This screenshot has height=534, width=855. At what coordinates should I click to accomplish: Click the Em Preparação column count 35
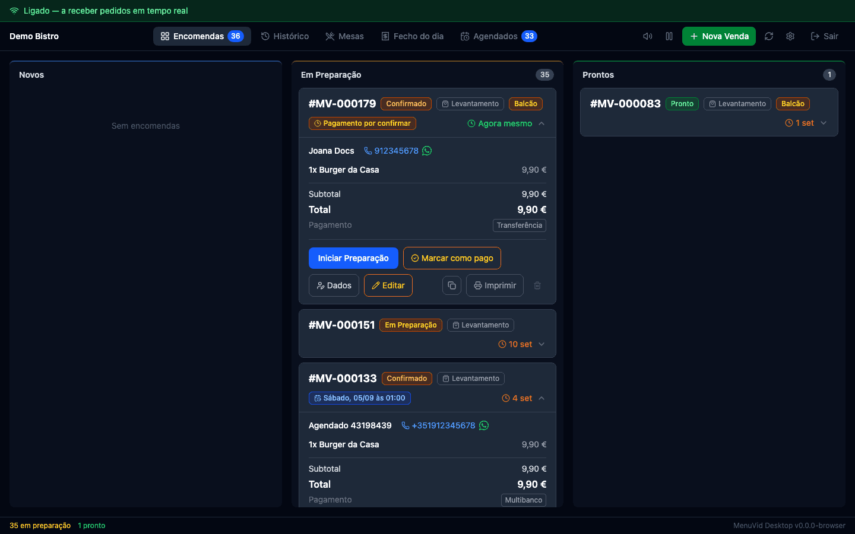tap(544, 75)
